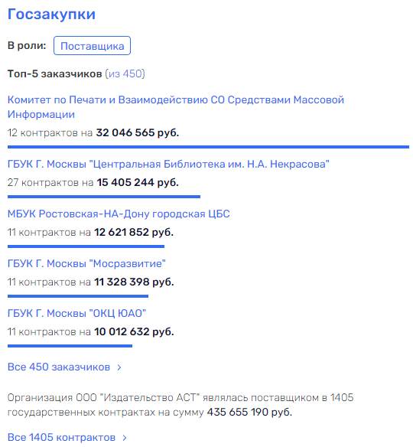This screenshot has width=413, height=447.
Task: Click progress bar under 32 046 565 руб.
Action: pyautogui.click(x=208, y=147)
